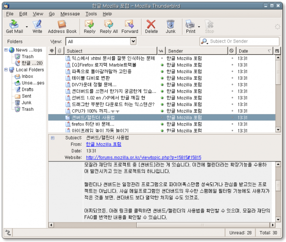Screen dimensions: 286x242
Task: Toggle read status of Firefox Marble message
Action: click(162, 65)
